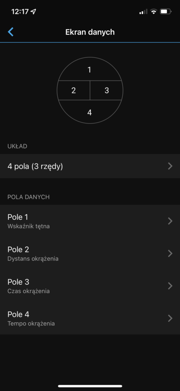Tap the chevron next to Pole 2
180x391 pixels.
(170, 253)
